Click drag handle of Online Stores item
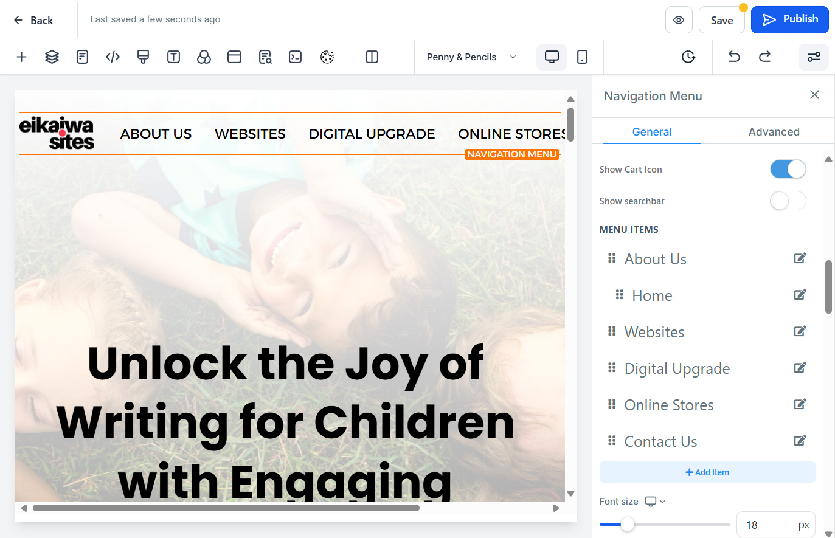The width and height of the screenshot is (835, 538). pyautogui.click(x=612, y=404)
